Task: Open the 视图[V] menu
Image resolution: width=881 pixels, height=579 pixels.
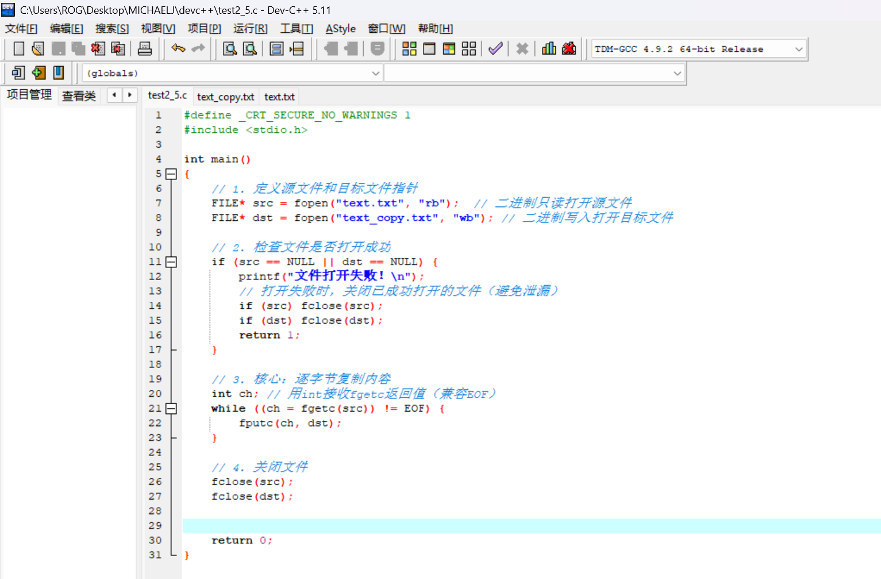Action: click(x=158, y=29)
